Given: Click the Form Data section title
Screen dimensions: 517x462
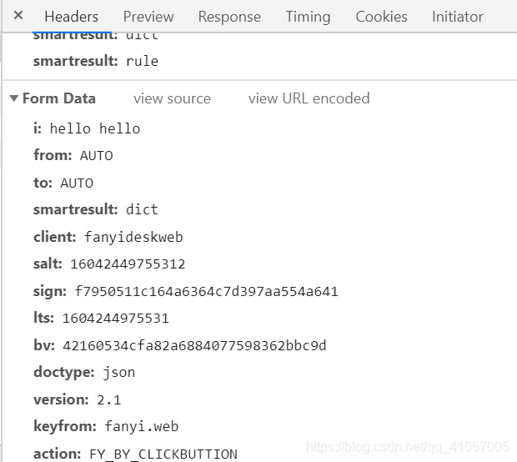Looking at the screenshot, I should [x=58, y=98].
